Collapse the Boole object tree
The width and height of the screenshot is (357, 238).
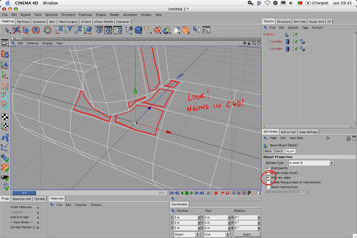265,34
